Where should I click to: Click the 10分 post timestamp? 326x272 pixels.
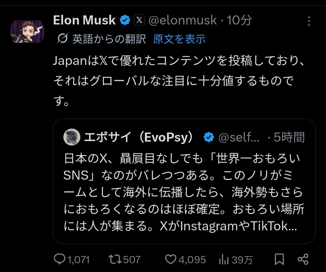coord(239,21)
